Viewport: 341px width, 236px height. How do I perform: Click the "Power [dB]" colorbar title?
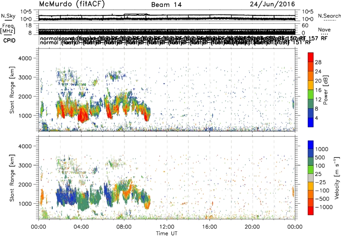325,90
